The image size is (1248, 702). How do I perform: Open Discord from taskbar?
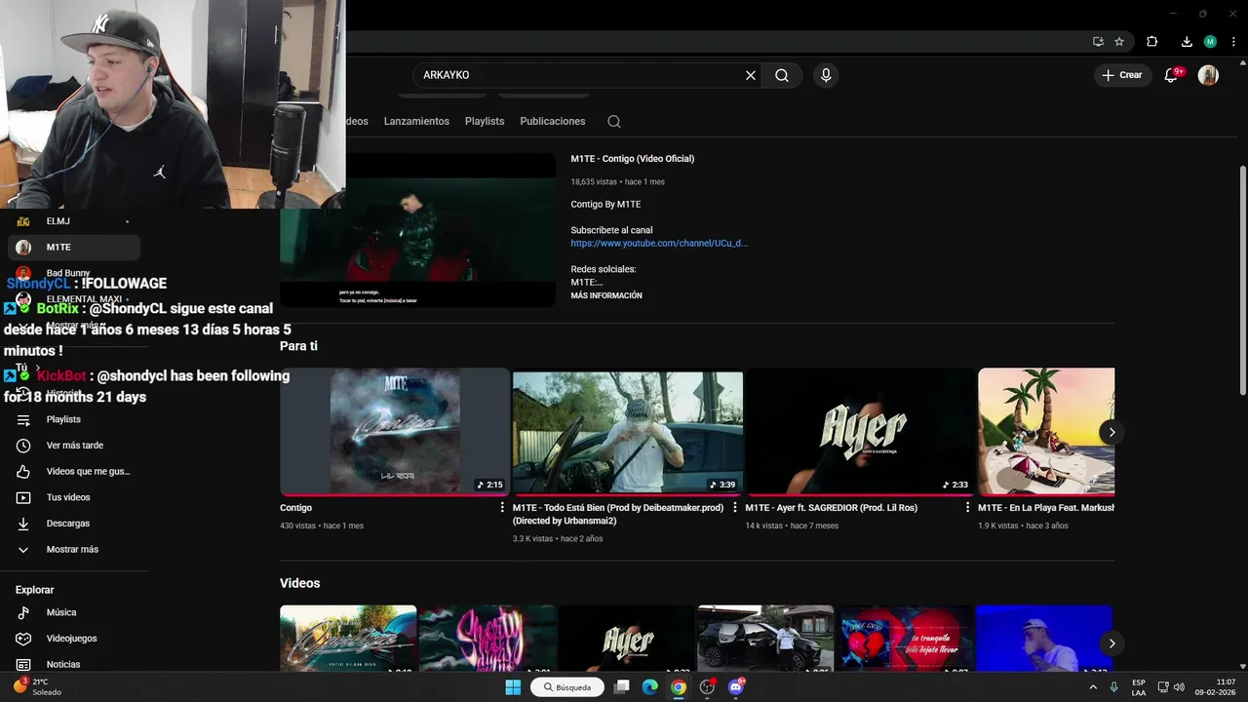(x=736, y=687)
